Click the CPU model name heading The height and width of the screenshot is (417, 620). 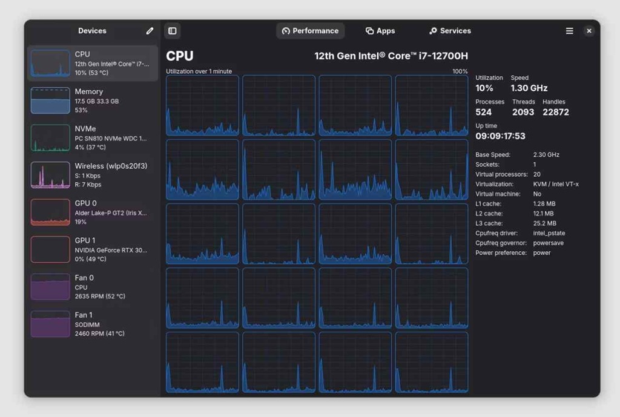[x=391, y=56]
